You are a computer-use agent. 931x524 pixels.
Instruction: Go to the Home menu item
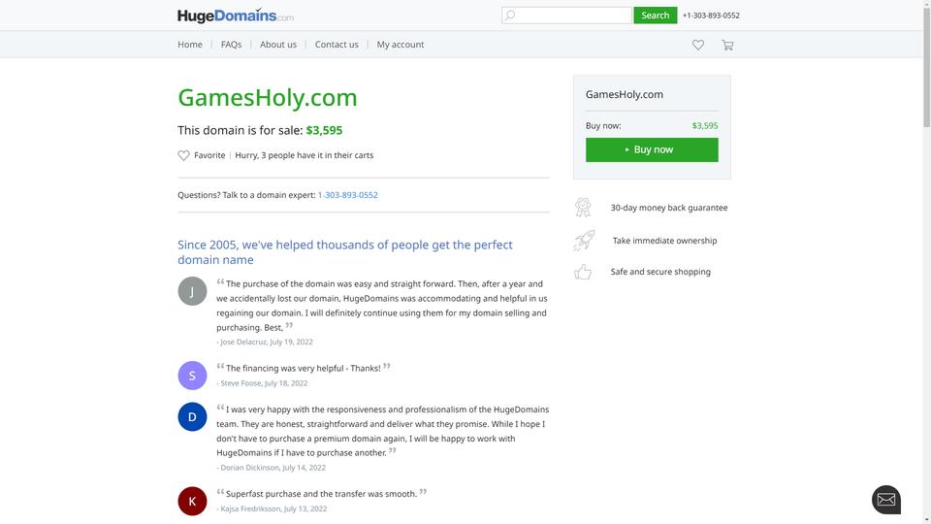point(190,45)
